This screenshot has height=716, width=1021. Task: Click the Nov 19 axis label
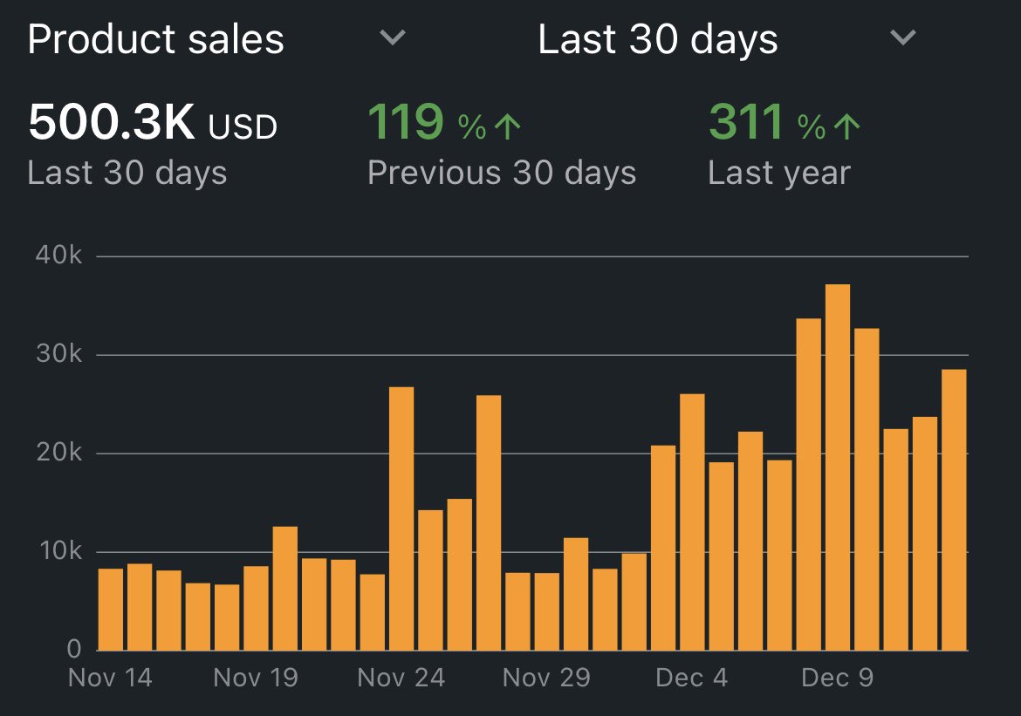click(255, 677)
